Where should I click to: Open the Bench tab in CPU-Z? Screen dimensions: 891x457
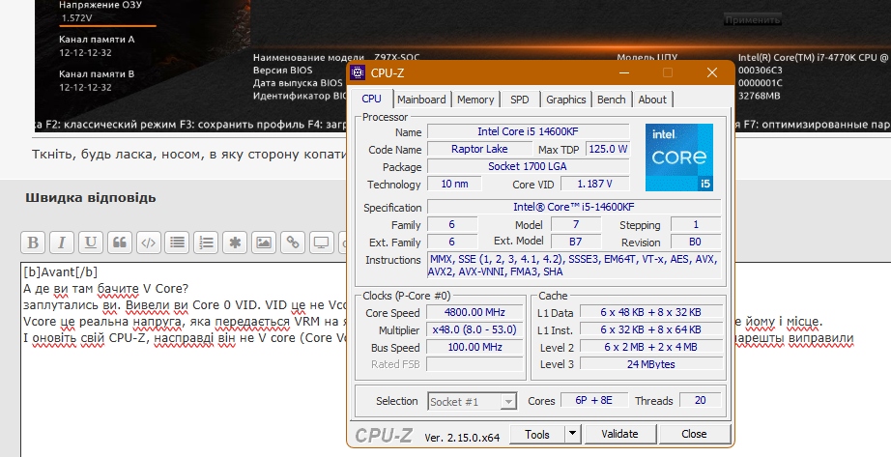click(x=612, y=100)
